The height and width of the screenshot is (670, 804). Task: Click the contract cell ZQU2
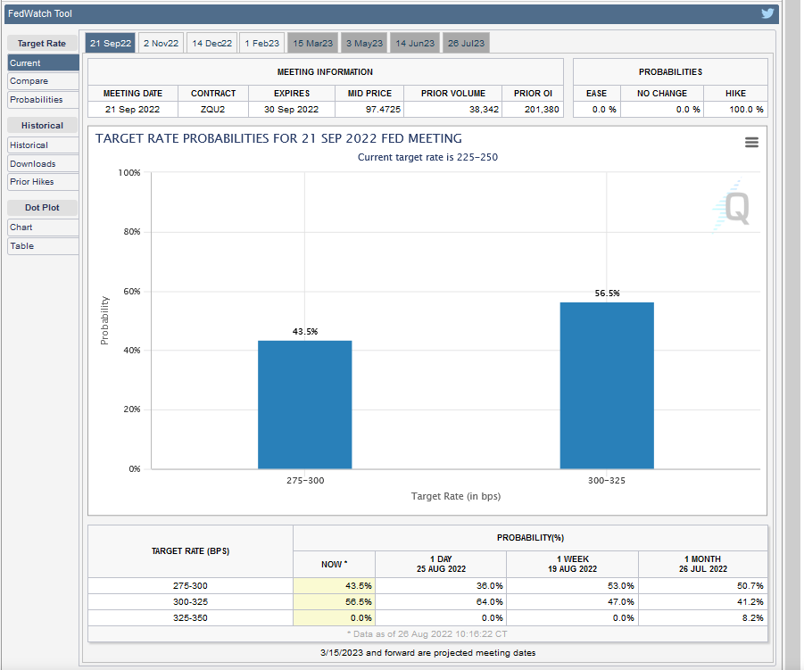[212, 109]
